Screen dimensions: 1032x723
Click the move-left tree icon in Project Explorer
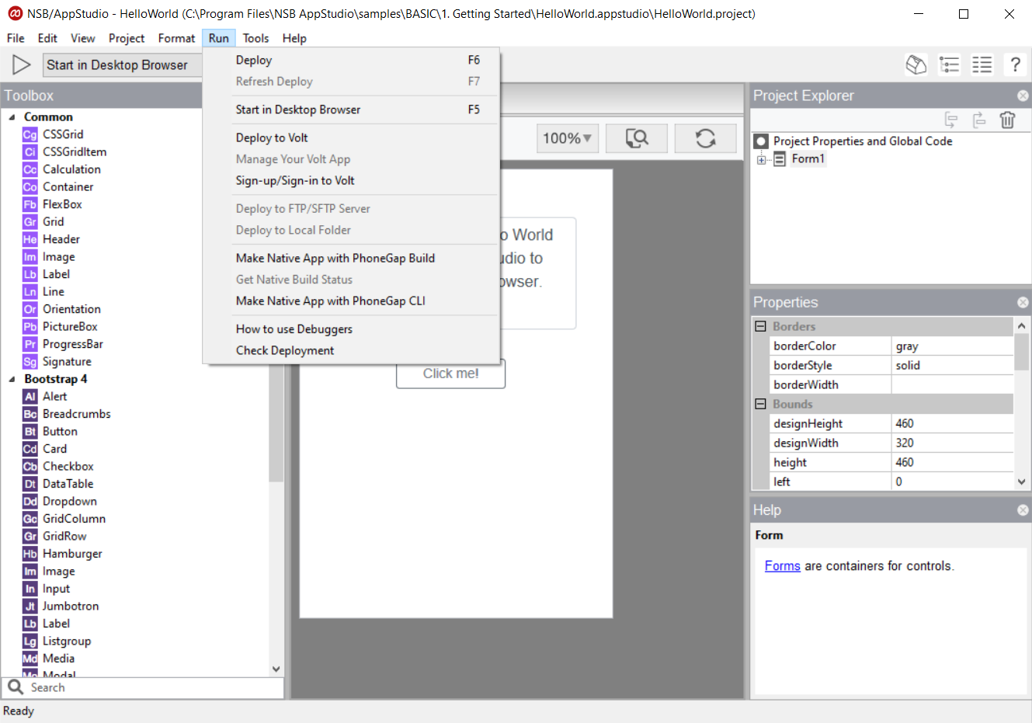951,120
